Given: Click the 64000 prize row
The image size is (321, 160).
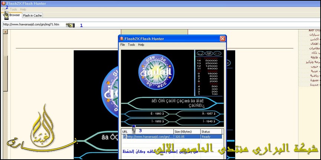Looking at the screenshot, I should (x=207, y=69).
